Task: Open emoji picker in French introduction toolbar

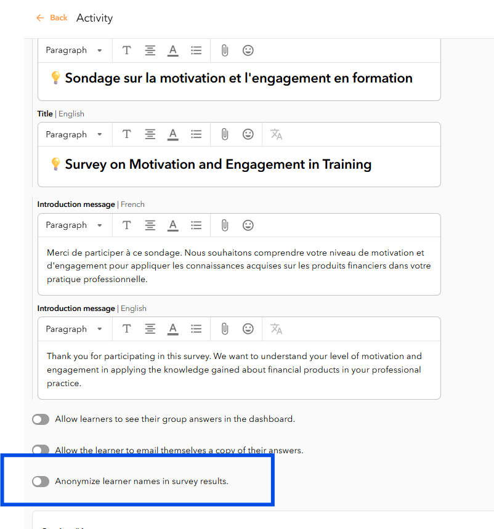Action: [x=248, y=225]
